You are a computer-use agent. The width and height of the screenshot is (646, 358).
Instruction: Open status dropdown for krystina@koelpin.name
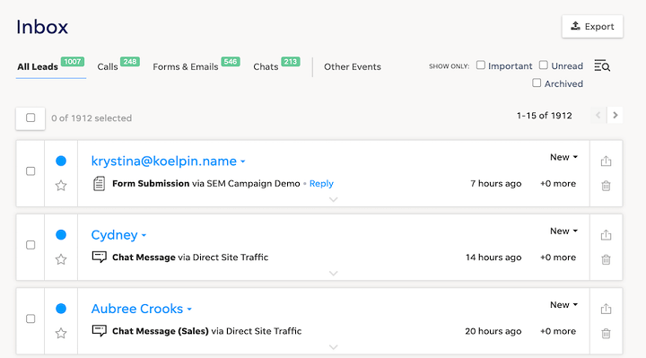563,157
